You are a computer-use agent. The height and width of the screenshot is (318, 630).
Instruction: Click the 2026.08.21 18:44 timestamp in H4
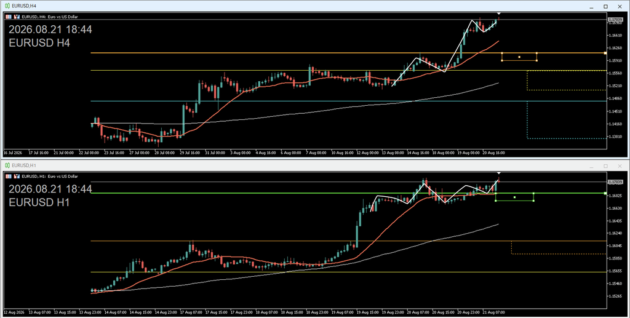[50, 30]
